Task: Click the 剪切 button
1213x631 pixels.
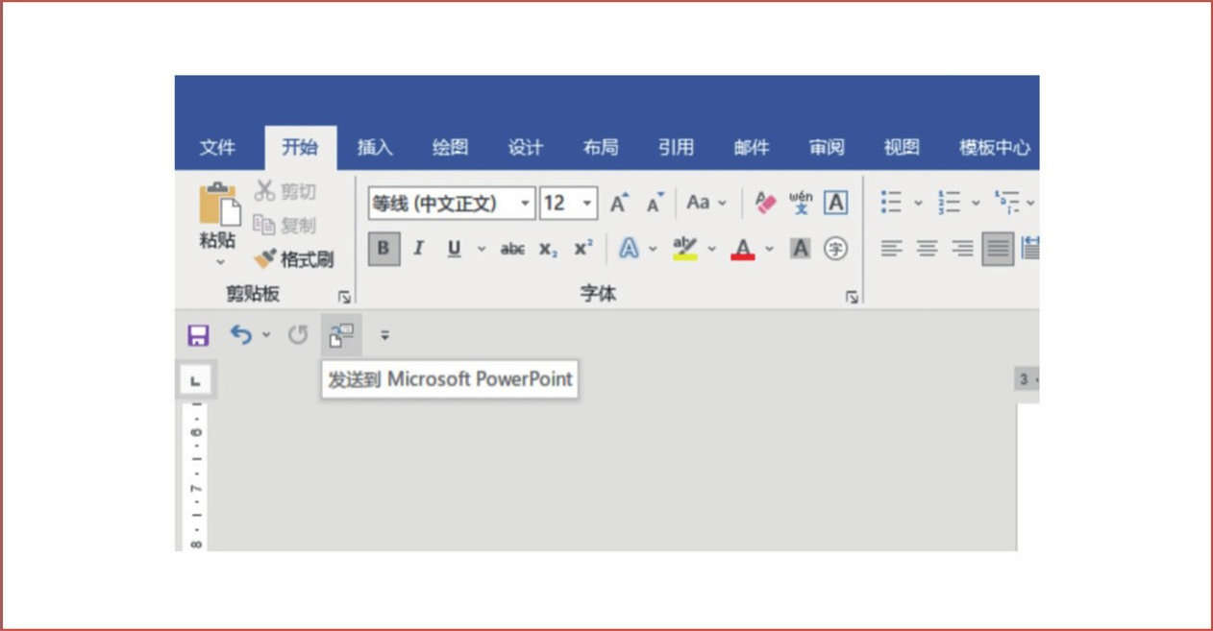Action: pyautogui.click(x=285, y=191)
